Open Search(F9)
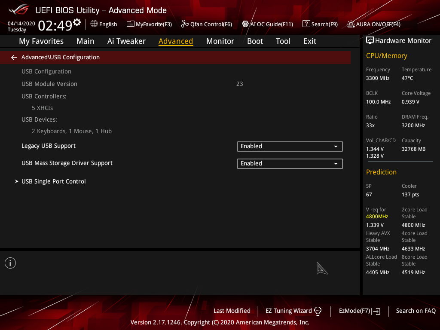This screenshot has width=440, height=330. tap(320, 24)
